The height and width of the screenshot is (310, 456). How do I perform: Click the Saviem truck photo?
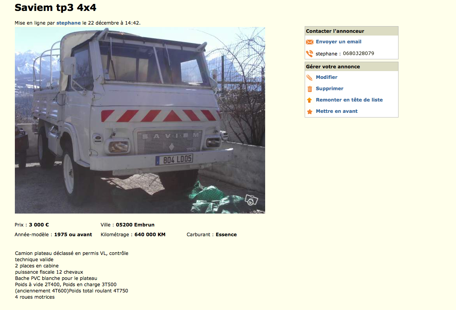pos(140,121)
